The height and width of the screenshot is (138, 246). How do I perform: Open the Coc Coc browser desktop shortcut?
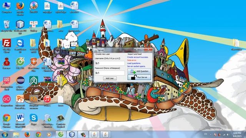[20, 63]
